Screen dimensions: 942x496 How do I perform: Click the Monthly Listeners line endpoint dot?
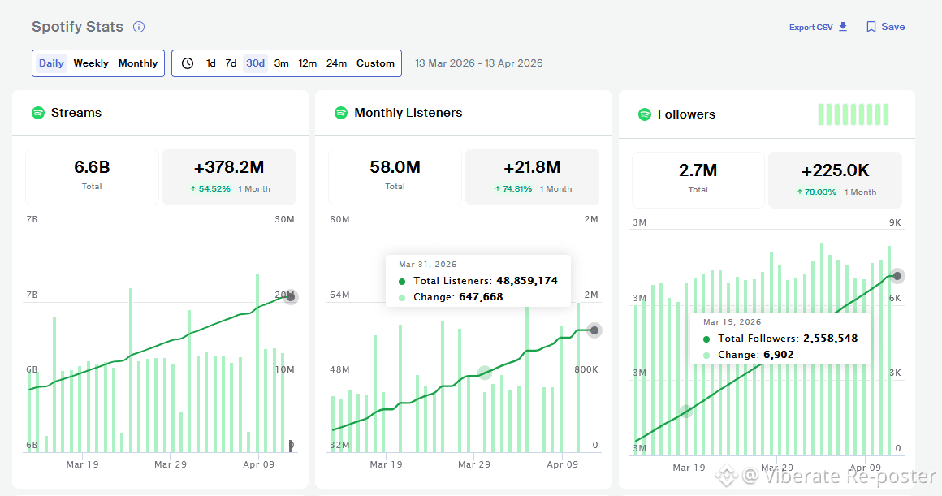point(594,330)
